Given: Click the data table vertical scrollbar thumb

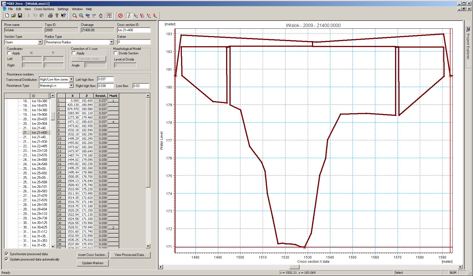Looking at the screenshot, I should [148, 142].
